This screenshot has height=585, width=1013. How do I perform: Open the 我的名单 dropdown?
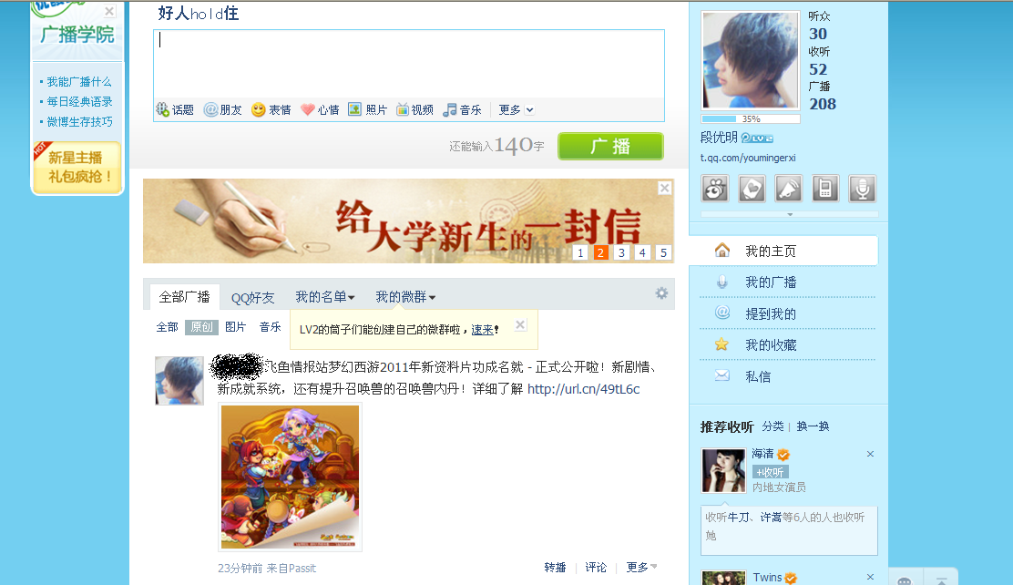pyautogui.click(x=325, y=297)
